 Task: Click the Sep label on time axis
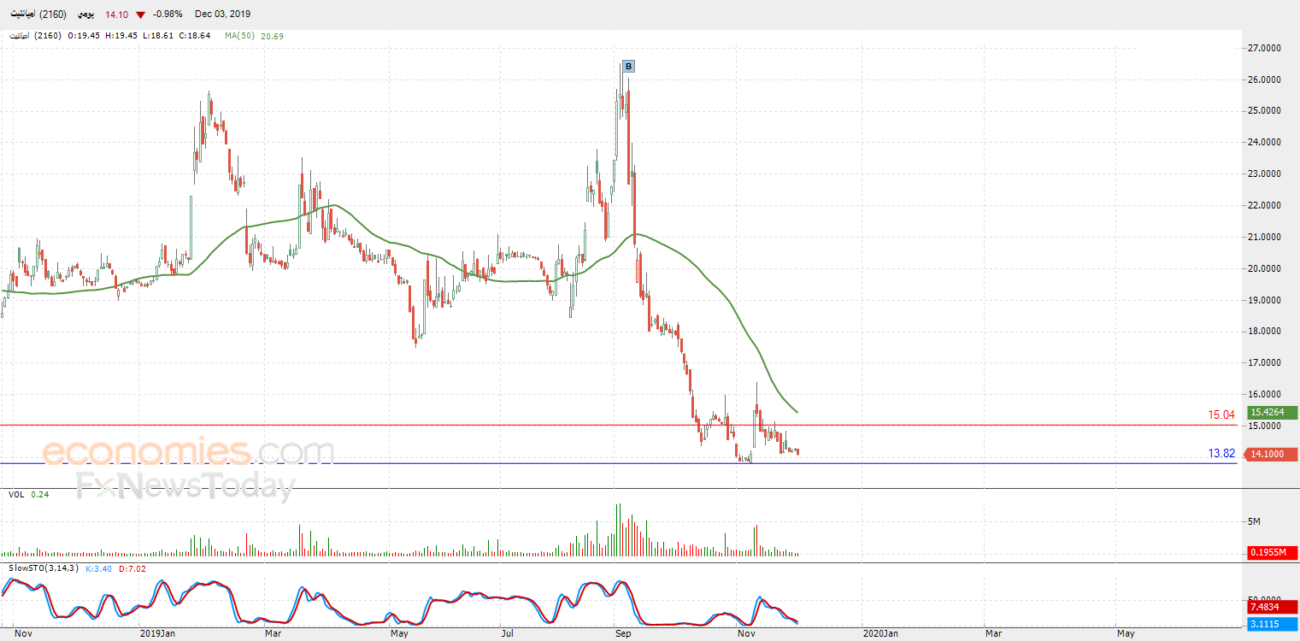click(x=623, y=634)
